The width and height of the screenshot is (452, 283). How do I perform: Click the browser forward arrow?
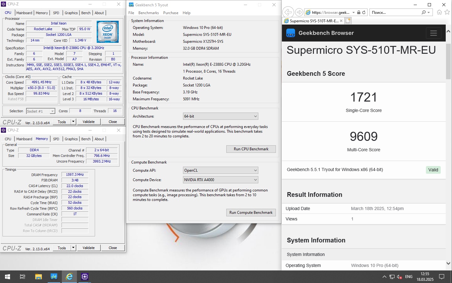point(299,12)
